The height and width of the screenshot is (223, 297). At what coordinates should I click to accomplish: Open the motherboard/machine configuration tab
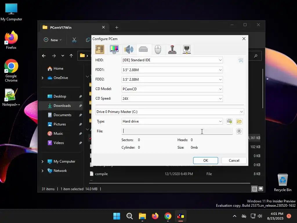pyautogui.click(x=100, y=49)
